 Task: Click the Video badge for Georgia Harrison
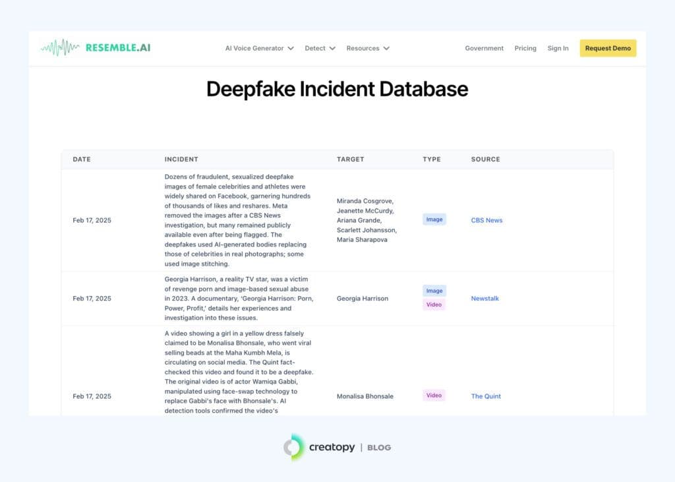pos(434,305)
